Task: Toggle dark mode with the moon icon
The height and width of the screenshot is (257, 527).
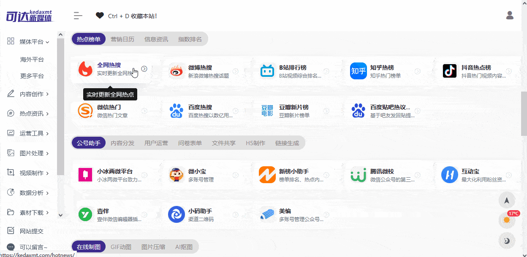Action: [507, 241]
